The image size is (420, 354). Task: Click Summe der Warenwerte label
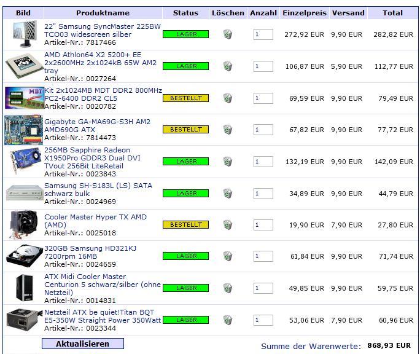311,346
